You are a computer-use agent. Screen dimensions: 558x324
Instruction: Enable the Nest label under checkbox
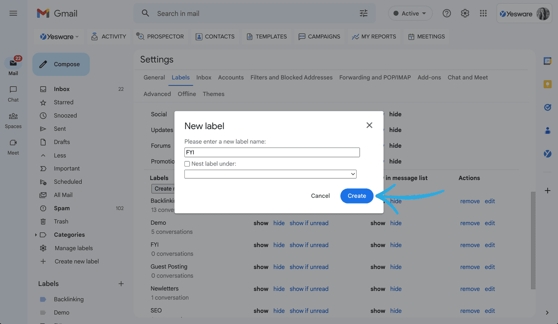pos(187,164)
